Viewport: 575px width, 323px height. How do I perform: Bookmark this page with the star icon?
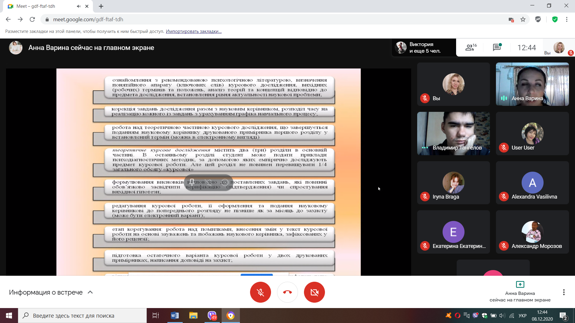click(523, 19)
